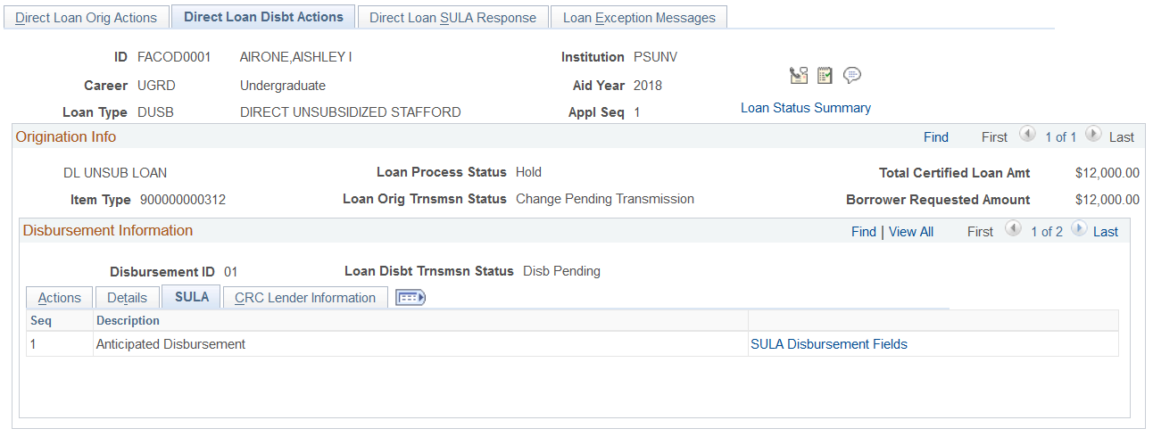Click View All in Disbursement Information
This screenshot has height=437, width=1153.
[911, 232]
